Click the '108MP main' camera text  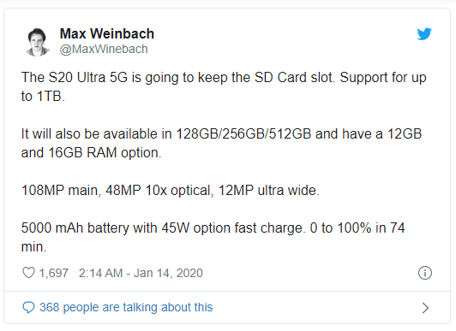tap(61, 191)
